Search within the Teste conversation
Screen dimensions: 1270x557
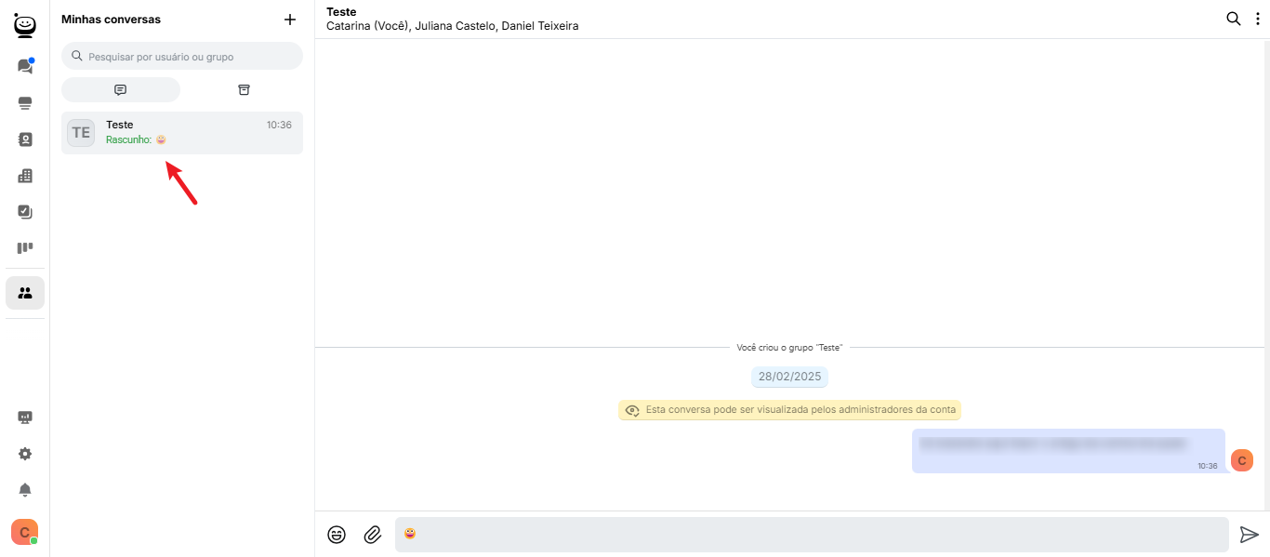pyautogui.click(x=1234, y=19)
